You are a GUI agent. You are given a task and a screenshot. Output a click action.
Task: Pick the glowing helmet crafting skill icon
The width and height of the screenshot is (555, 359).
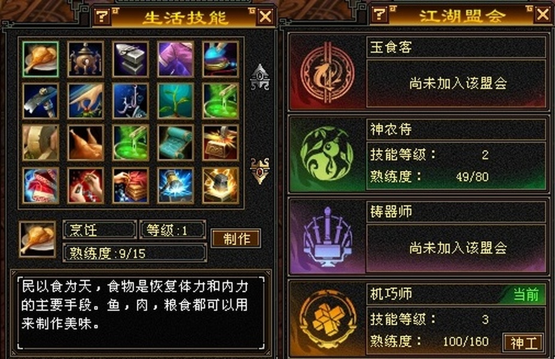tap(221, 185)
